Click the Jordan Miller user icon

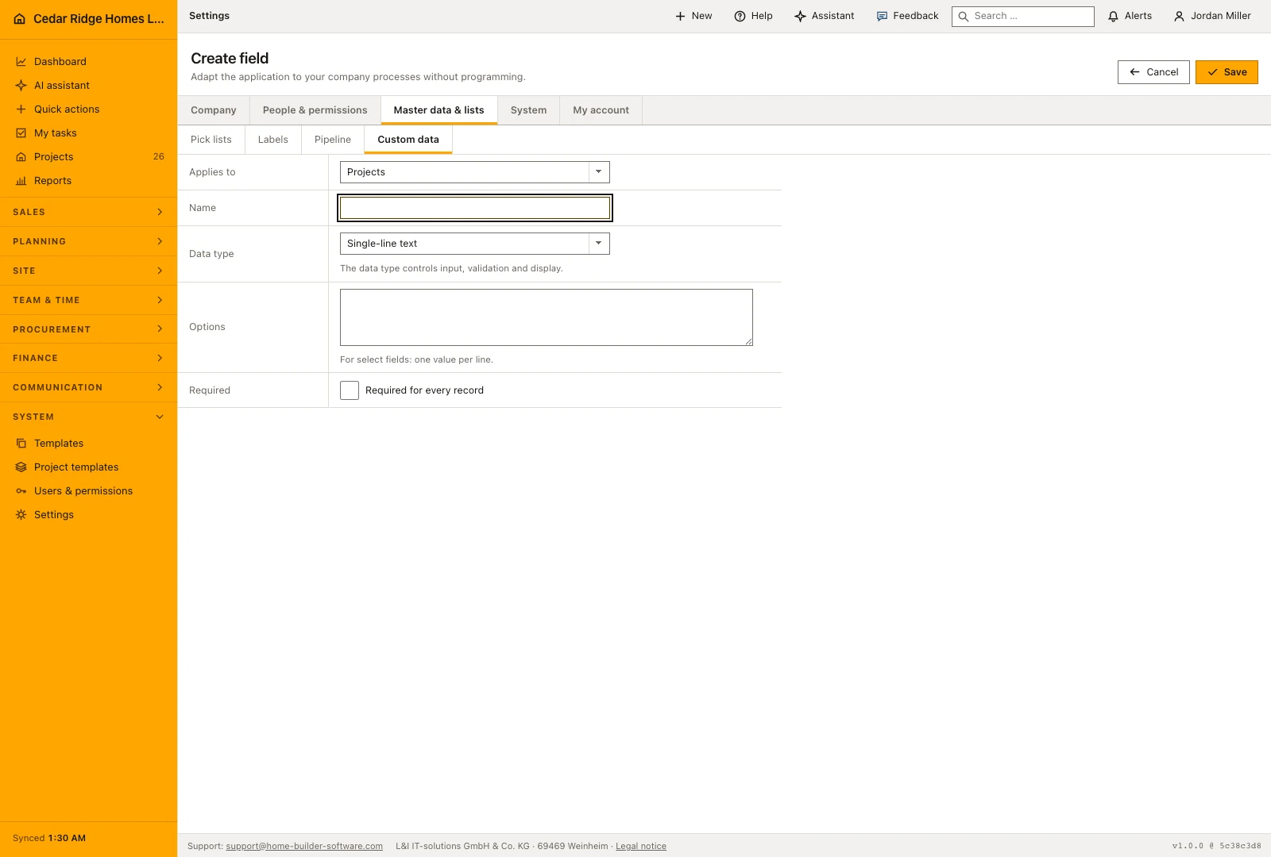click(1179, 16)
